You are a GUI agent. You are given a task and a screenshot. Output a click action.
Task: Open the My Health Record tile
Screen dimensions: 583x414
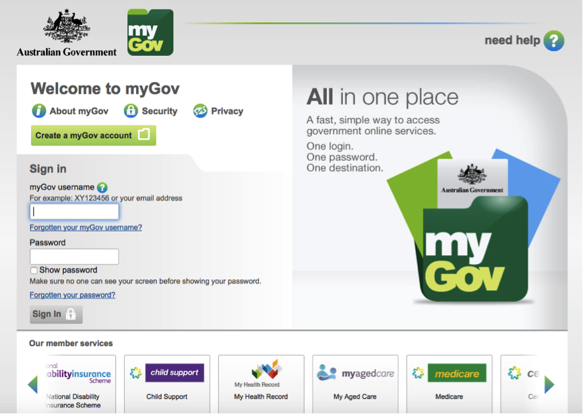[x=261, y=384]
